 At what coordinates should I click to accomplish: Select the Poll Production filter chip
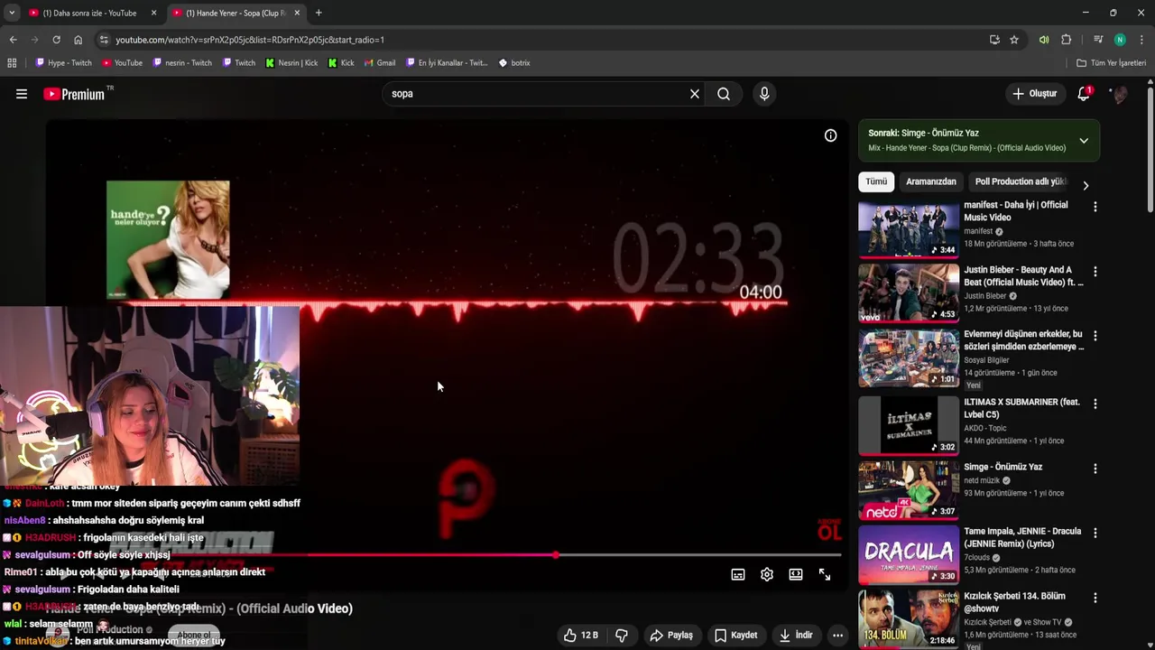tap(1021, 181)
